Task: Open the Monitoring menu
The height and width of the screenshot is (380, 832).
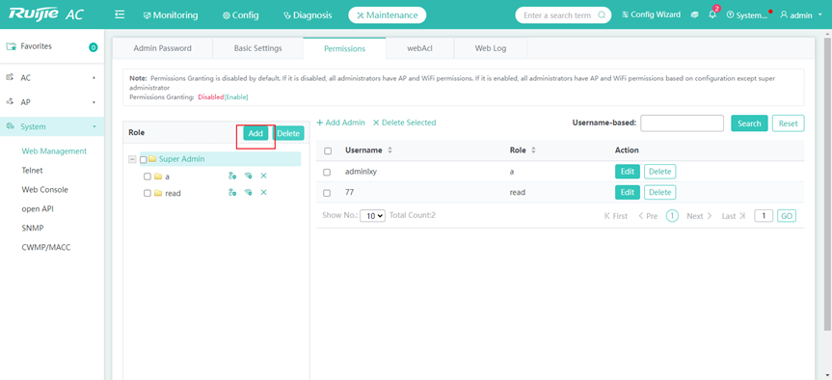Action: click(171, 15)
